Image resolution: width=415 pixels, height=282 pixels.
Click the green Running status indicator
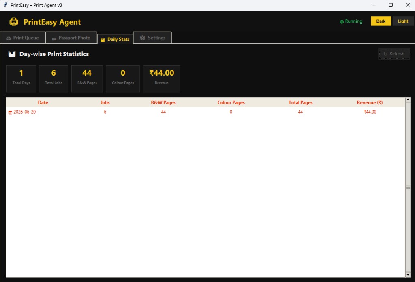coord(351,21)
